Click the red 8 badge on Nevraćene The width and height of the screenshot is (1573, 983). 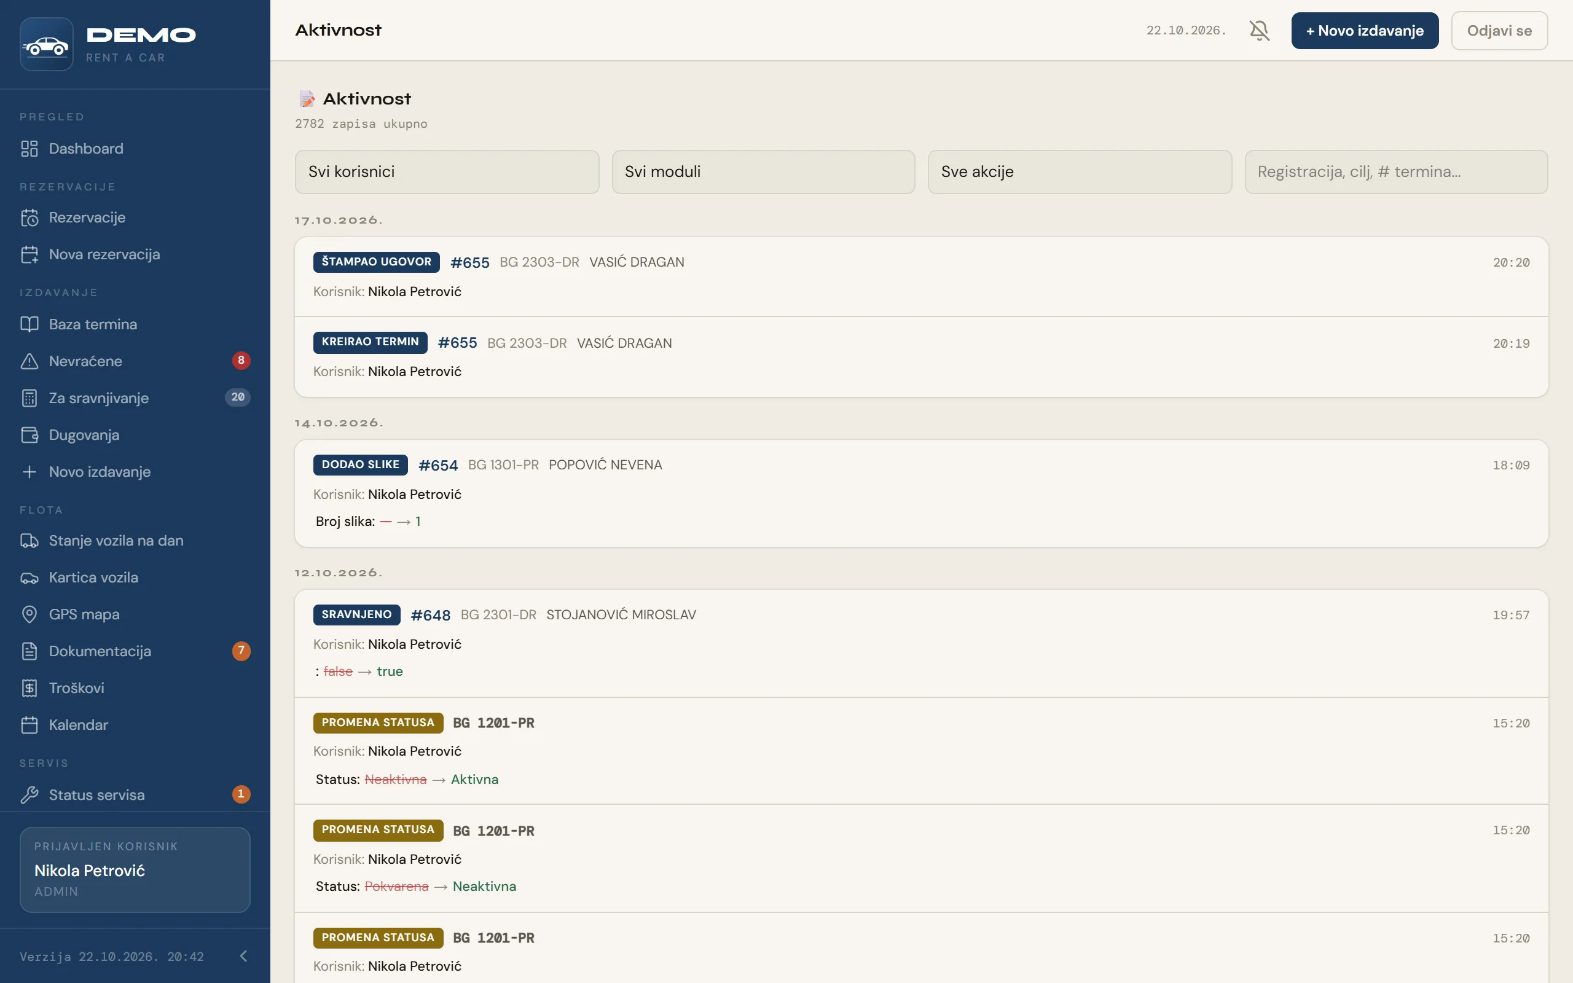point(241,360)
